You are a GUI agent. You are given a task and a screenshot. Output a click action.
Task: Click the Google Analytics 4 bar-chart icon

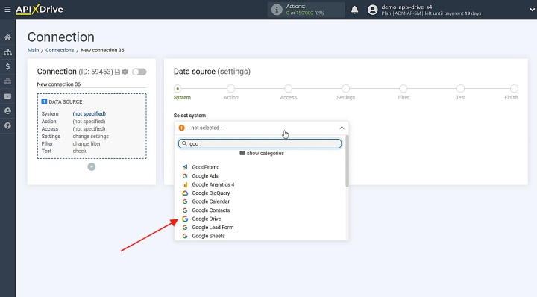pyautogui.click(x=185, y=184)
